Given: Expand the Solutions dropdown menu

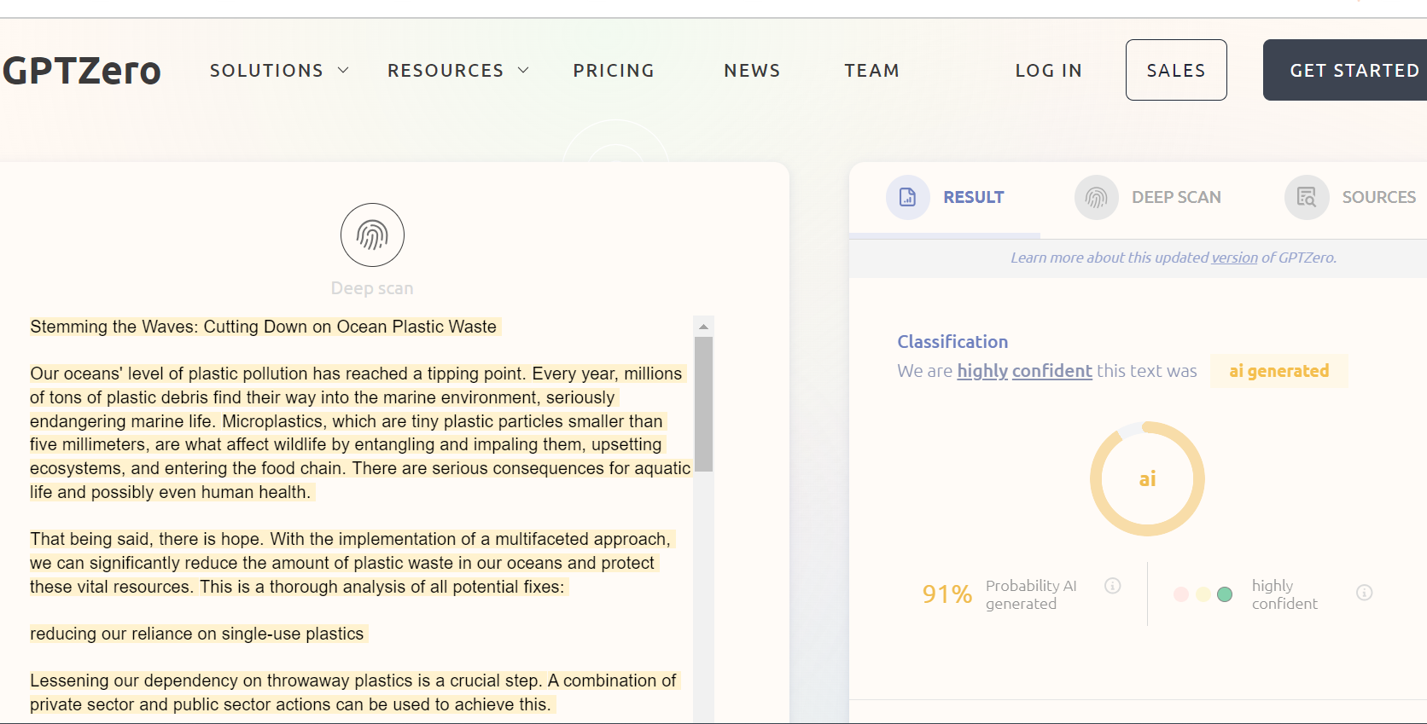Looking at the screenshot, I should coord(279,71).
